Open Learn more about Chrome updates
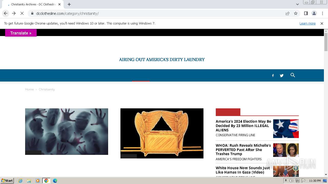The height and width of the screenshot is (184, 328). point(307,23)
